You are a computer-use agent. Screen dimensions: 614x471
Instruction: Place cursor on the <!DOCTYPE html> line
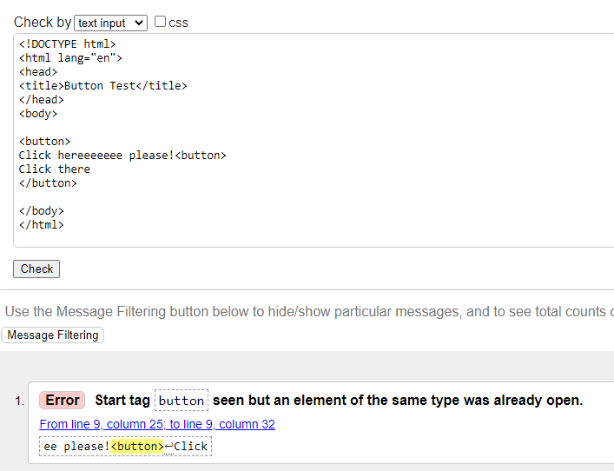click(68, 44)
